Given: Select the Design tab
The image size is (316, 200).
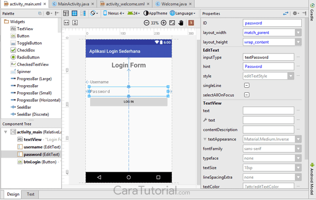Looking at the screenshot, I should (x=13, y=194).
